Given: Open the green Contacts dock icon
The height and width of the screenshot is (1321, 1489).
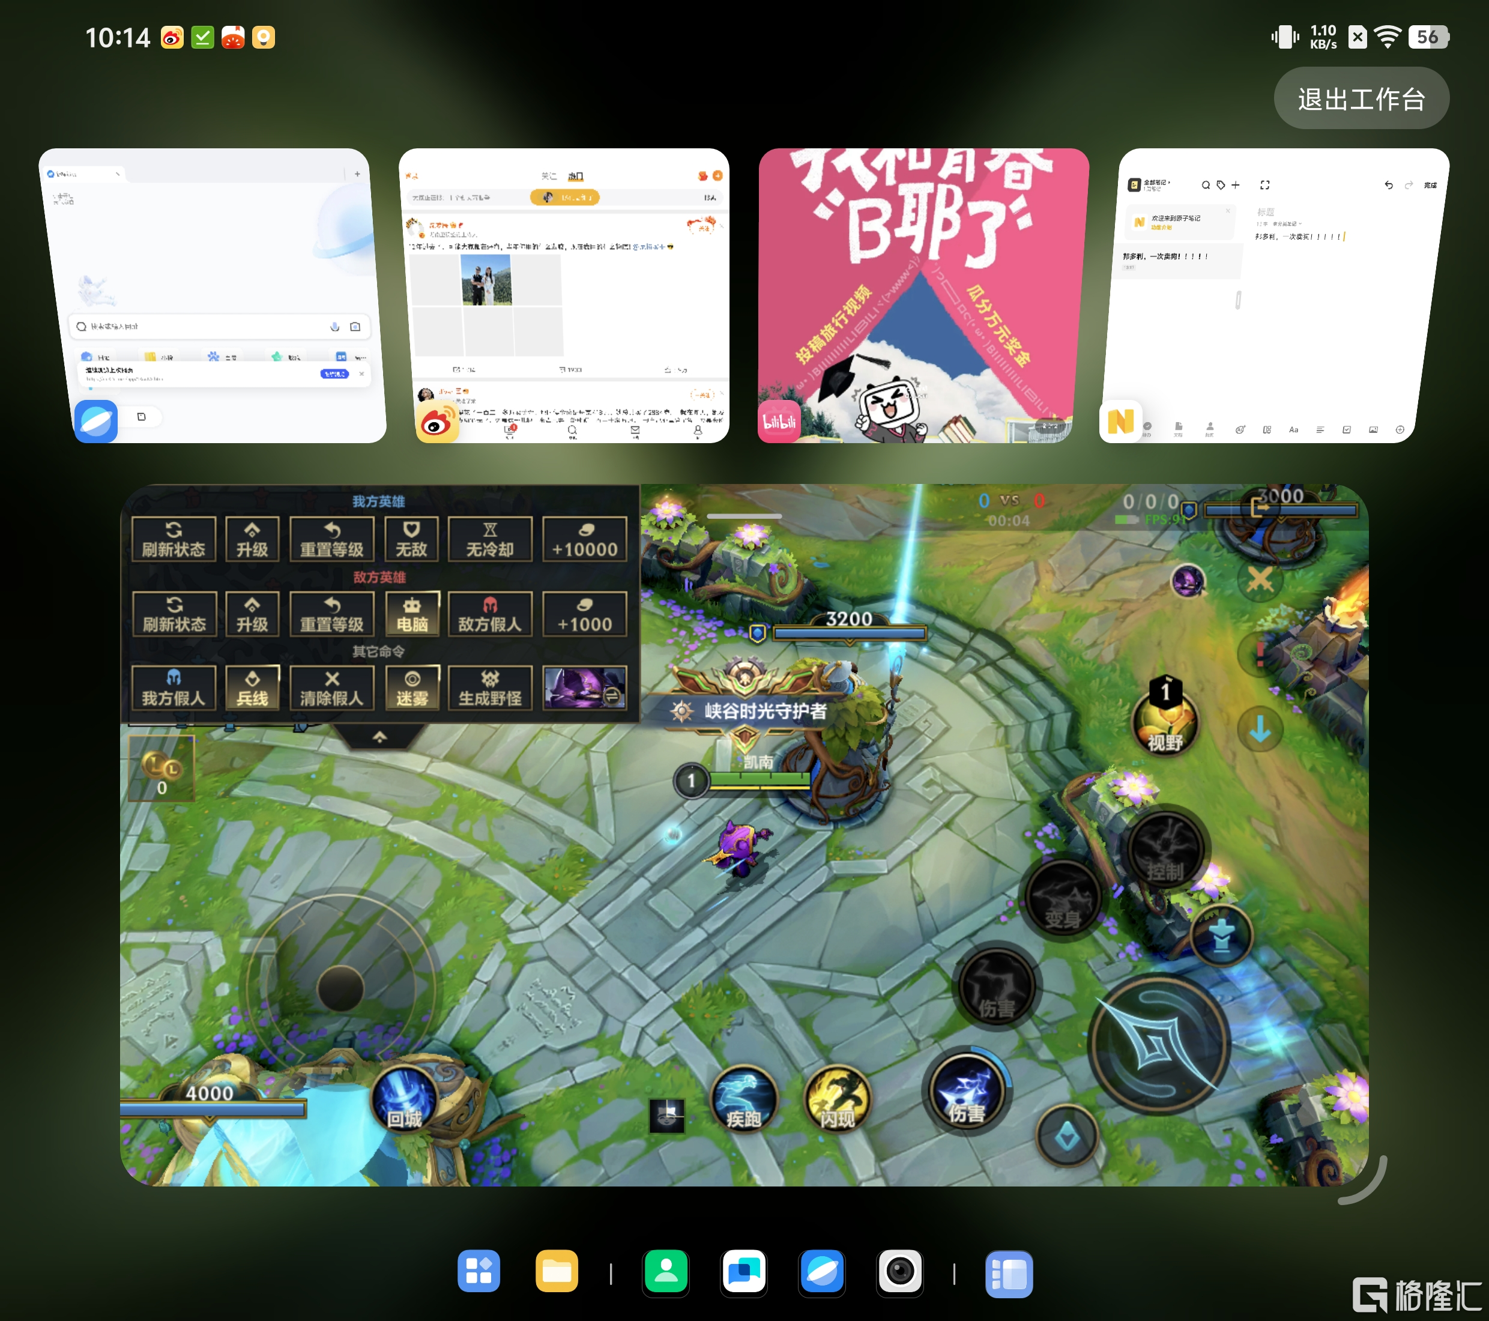Looking at the screenshot, I should [x=666, y=1271].
